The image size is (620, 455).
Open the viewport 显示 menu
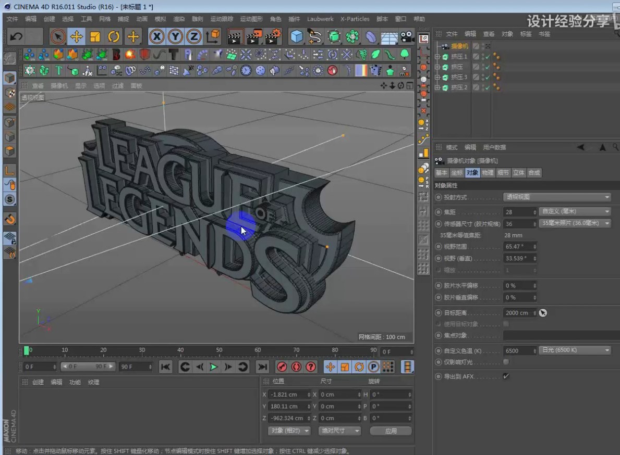point(81,85)
